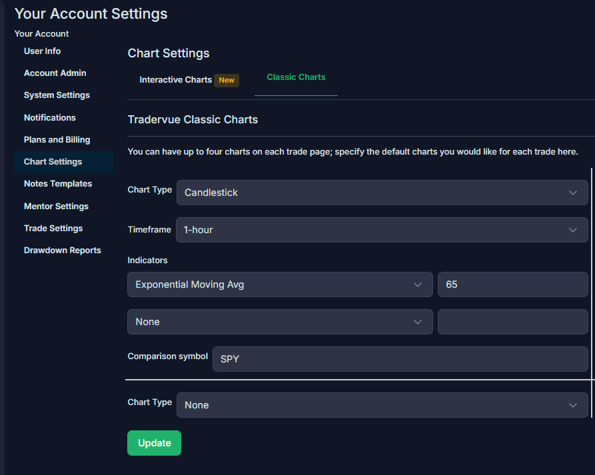Screen dimensions: 595x475
Task: Go to Account Admin settings
Action: click(x=55, y=73)
